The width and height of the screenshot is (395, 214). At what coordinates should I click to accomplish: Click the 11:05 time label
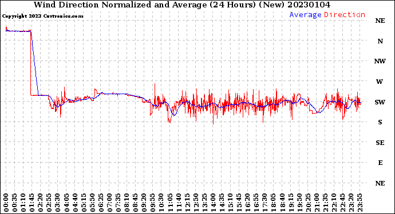(x=170, y=203)
